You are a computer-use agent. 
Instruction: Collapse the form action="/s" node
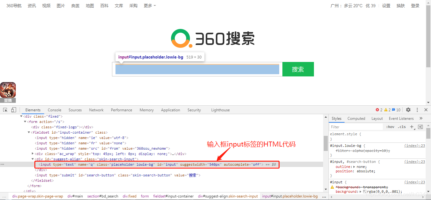point(25,122)
